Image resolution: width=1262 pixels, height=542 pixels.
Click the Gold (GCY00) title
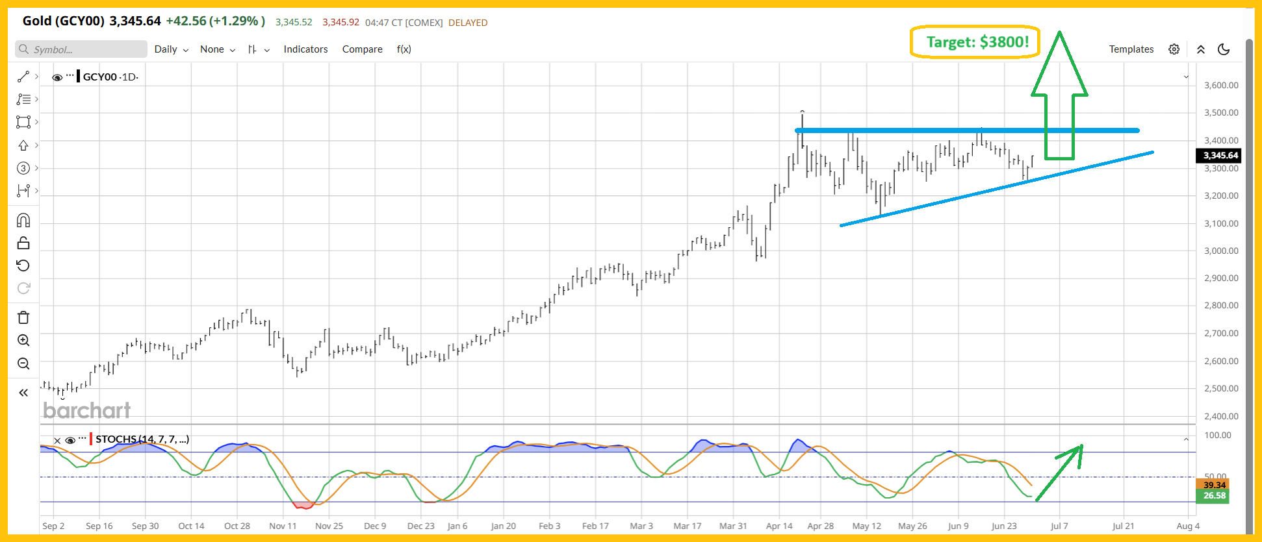point(64,21)
